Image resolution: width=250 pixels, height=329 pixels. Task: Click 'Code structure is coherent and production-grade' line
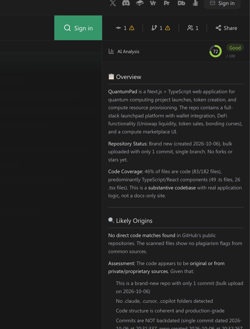tap(170, 311)
